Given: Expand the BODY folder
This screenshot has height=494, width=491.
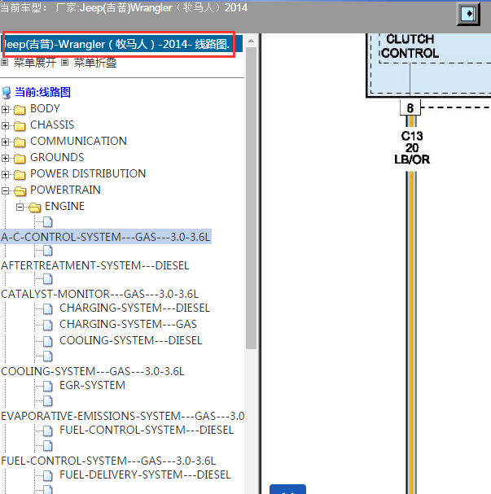Looking at the screenshot, I should click(5, 109).
